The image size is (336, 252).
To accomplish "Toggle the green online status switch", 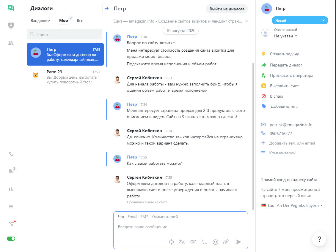I will click(11, 239).
